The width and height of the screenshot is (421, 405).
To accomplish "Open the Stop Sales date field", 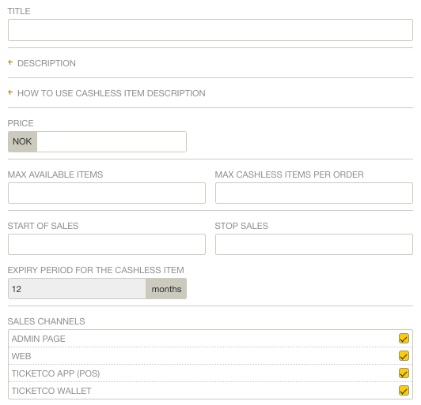I will pyautogui.click(x=314, y=244).
